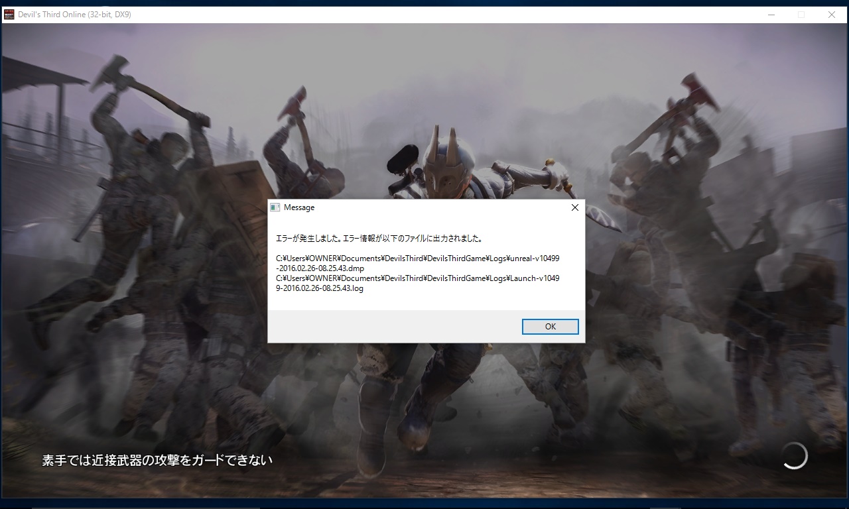Click the Devil's Third Online window icon
The image size is (849, 509).
click(x=9, y=14)
